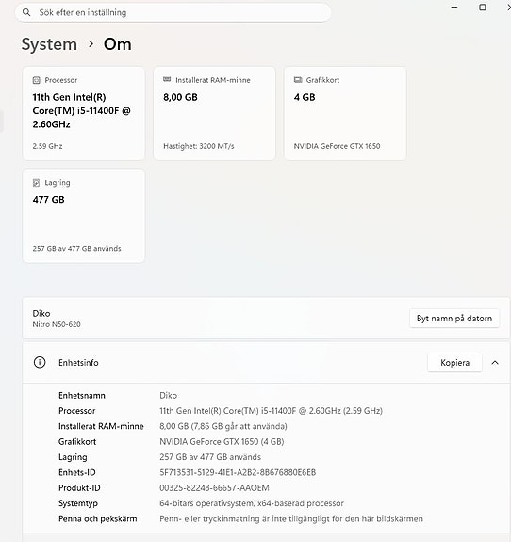This screenshot has height=542, width=511.
Task: Collapse the Enhetsinfo section chevron
Action: 495,363
